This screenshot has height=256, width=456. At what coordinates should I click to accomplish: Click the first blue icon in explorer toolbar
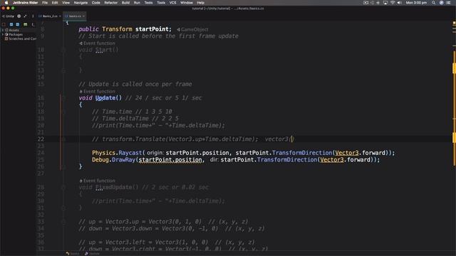(11, 24)
